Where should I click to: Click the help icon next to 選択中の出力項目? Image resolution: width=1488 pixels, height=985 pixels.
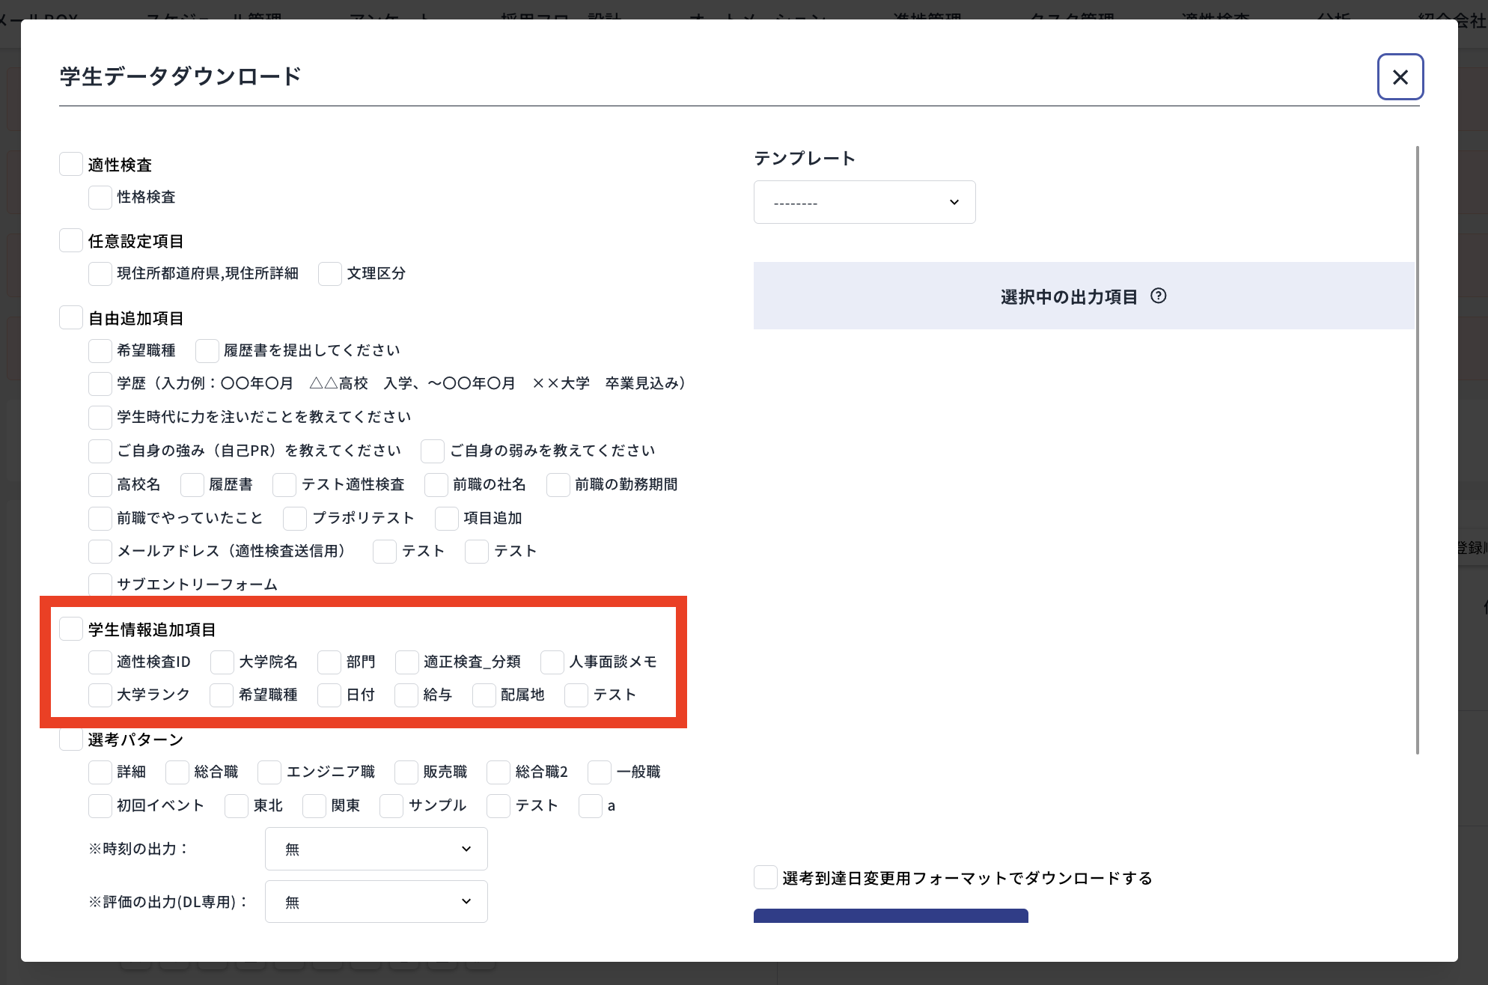pos(1159,296)
